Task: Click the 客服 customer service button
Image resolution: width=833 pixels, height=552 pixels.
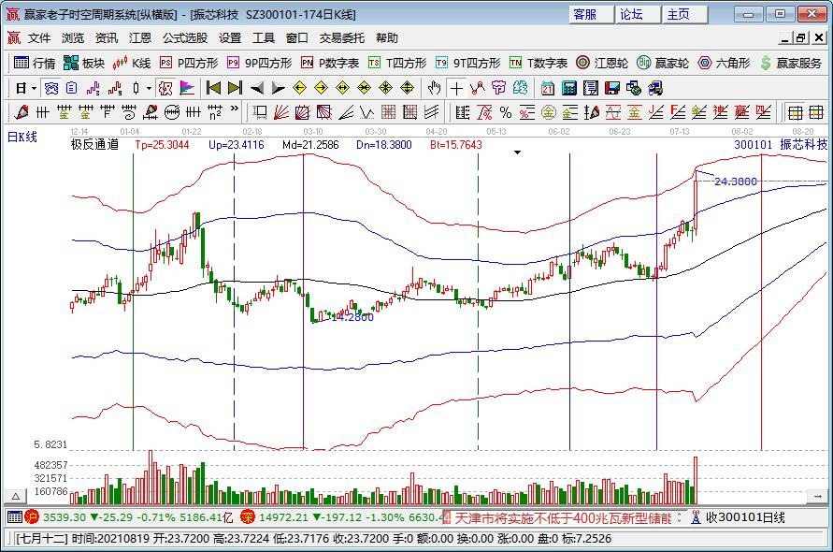Action: 591,14
